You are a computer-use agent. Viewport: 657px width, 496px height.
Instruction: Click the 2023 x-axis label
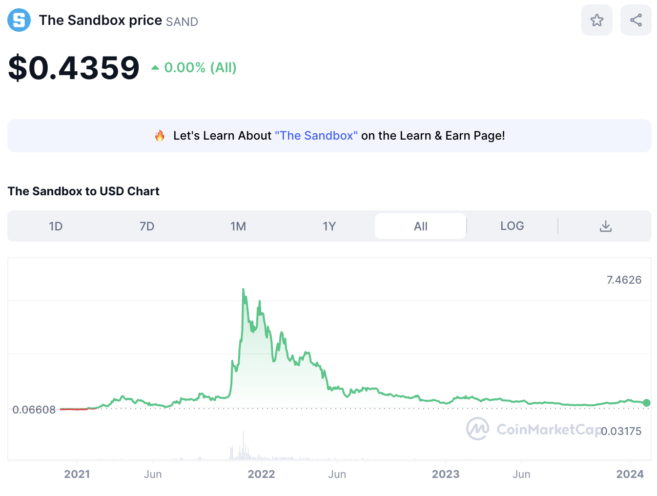click(446, 474)
